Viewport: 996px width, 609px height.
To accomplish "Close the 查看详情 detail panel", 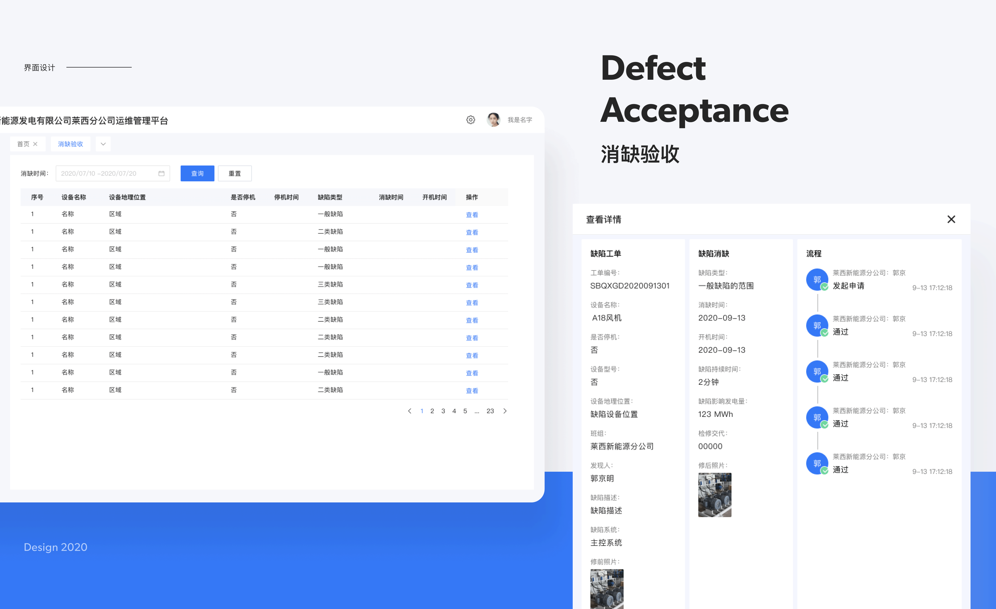I will tap(951, 219).
